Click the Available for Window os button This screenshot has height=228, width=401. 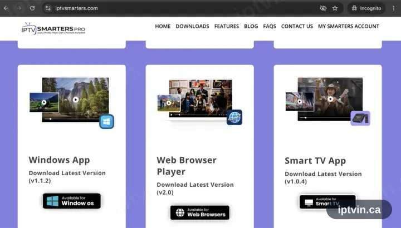72,201
